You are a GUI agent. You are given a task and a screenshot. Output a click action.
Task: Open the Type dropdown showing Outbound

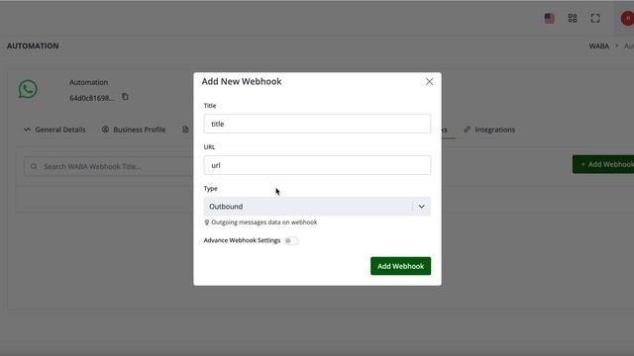(317, 207)
